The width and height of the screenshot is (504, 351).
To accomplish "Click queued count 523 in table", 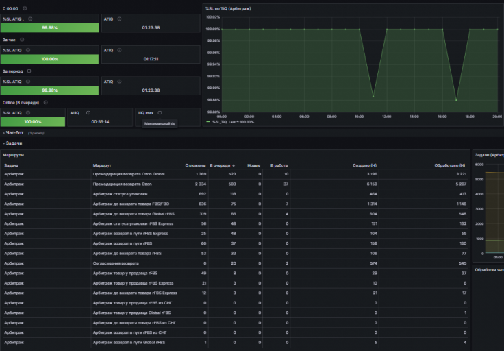I will click(232, 174).
